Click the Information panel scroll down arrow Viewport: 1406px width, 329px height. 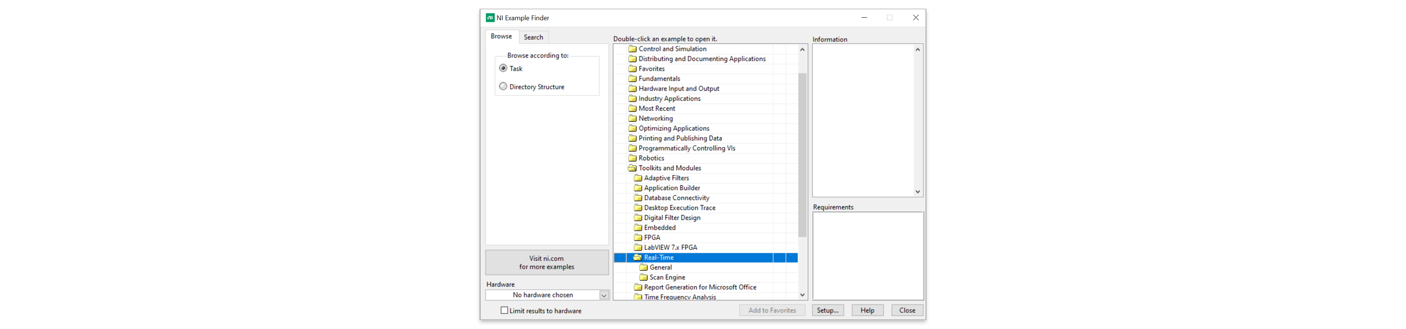click(918, 192)
